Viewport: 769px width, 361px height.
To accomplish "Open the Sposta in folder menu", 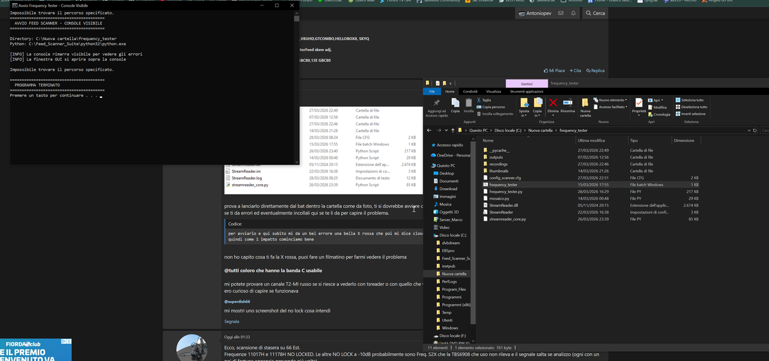I will point(524,107).
